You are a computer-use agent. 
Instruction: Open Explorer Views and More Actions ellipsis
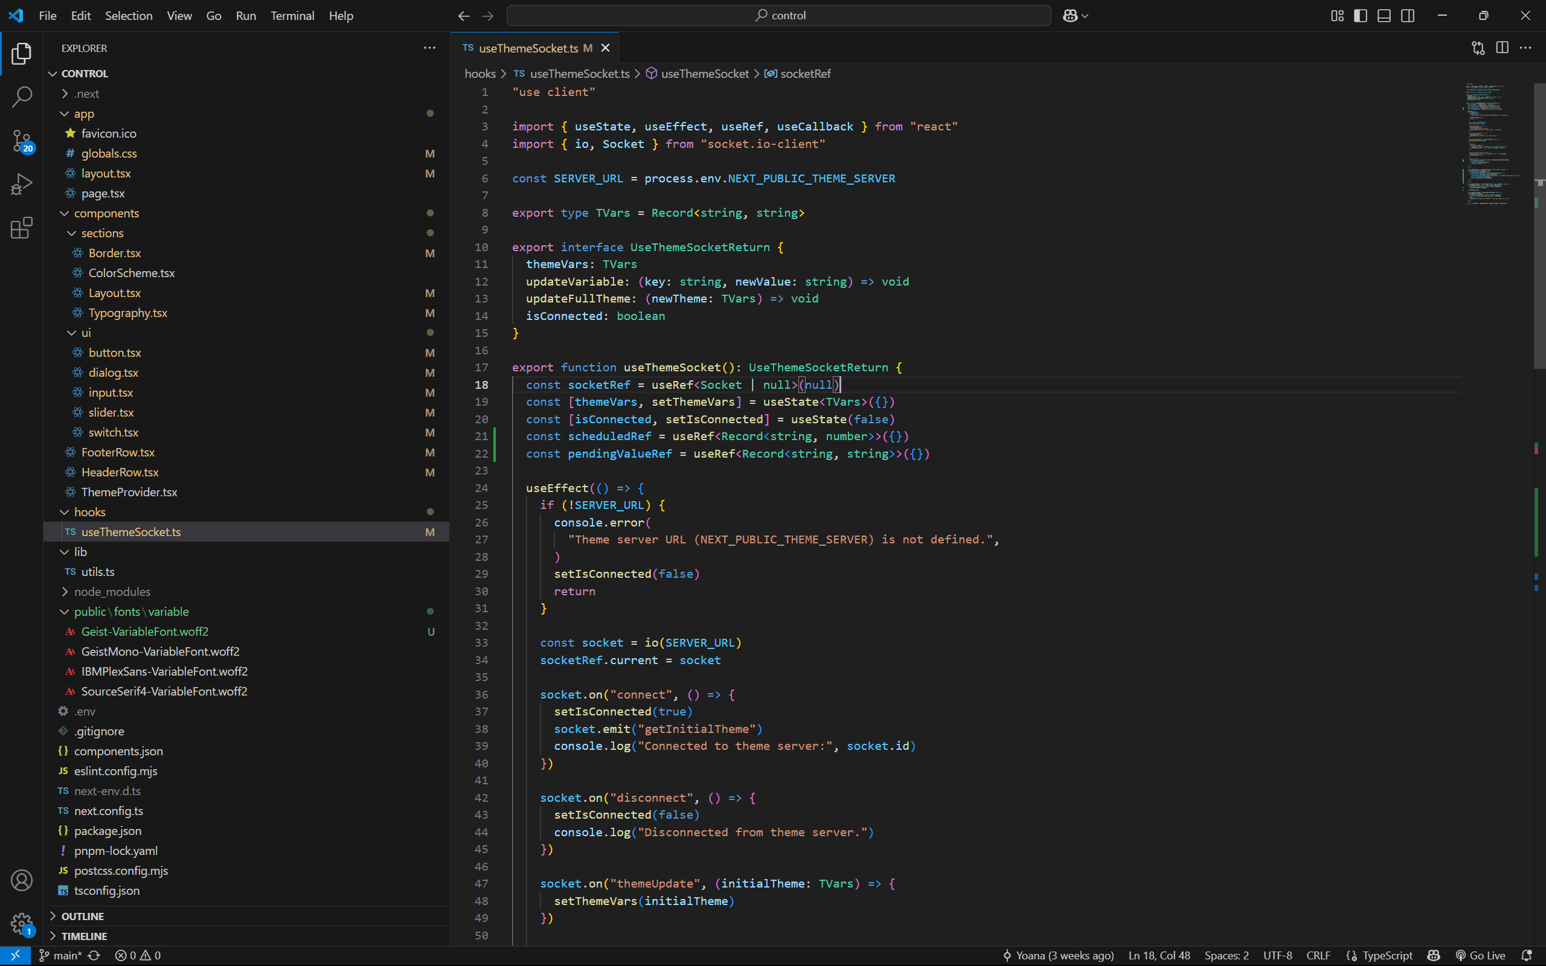pos(429,48)
